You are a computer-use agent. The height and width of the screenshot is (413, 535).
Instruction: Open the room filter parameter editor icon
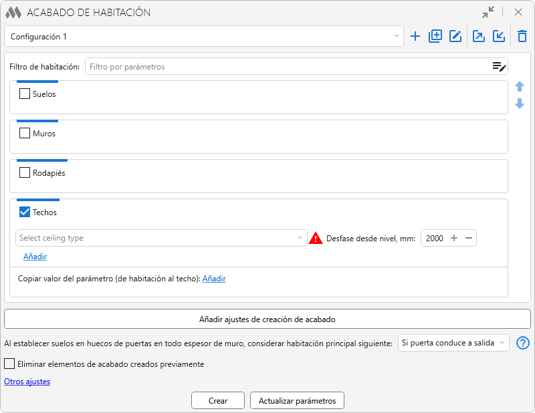(x=499, y=67)
